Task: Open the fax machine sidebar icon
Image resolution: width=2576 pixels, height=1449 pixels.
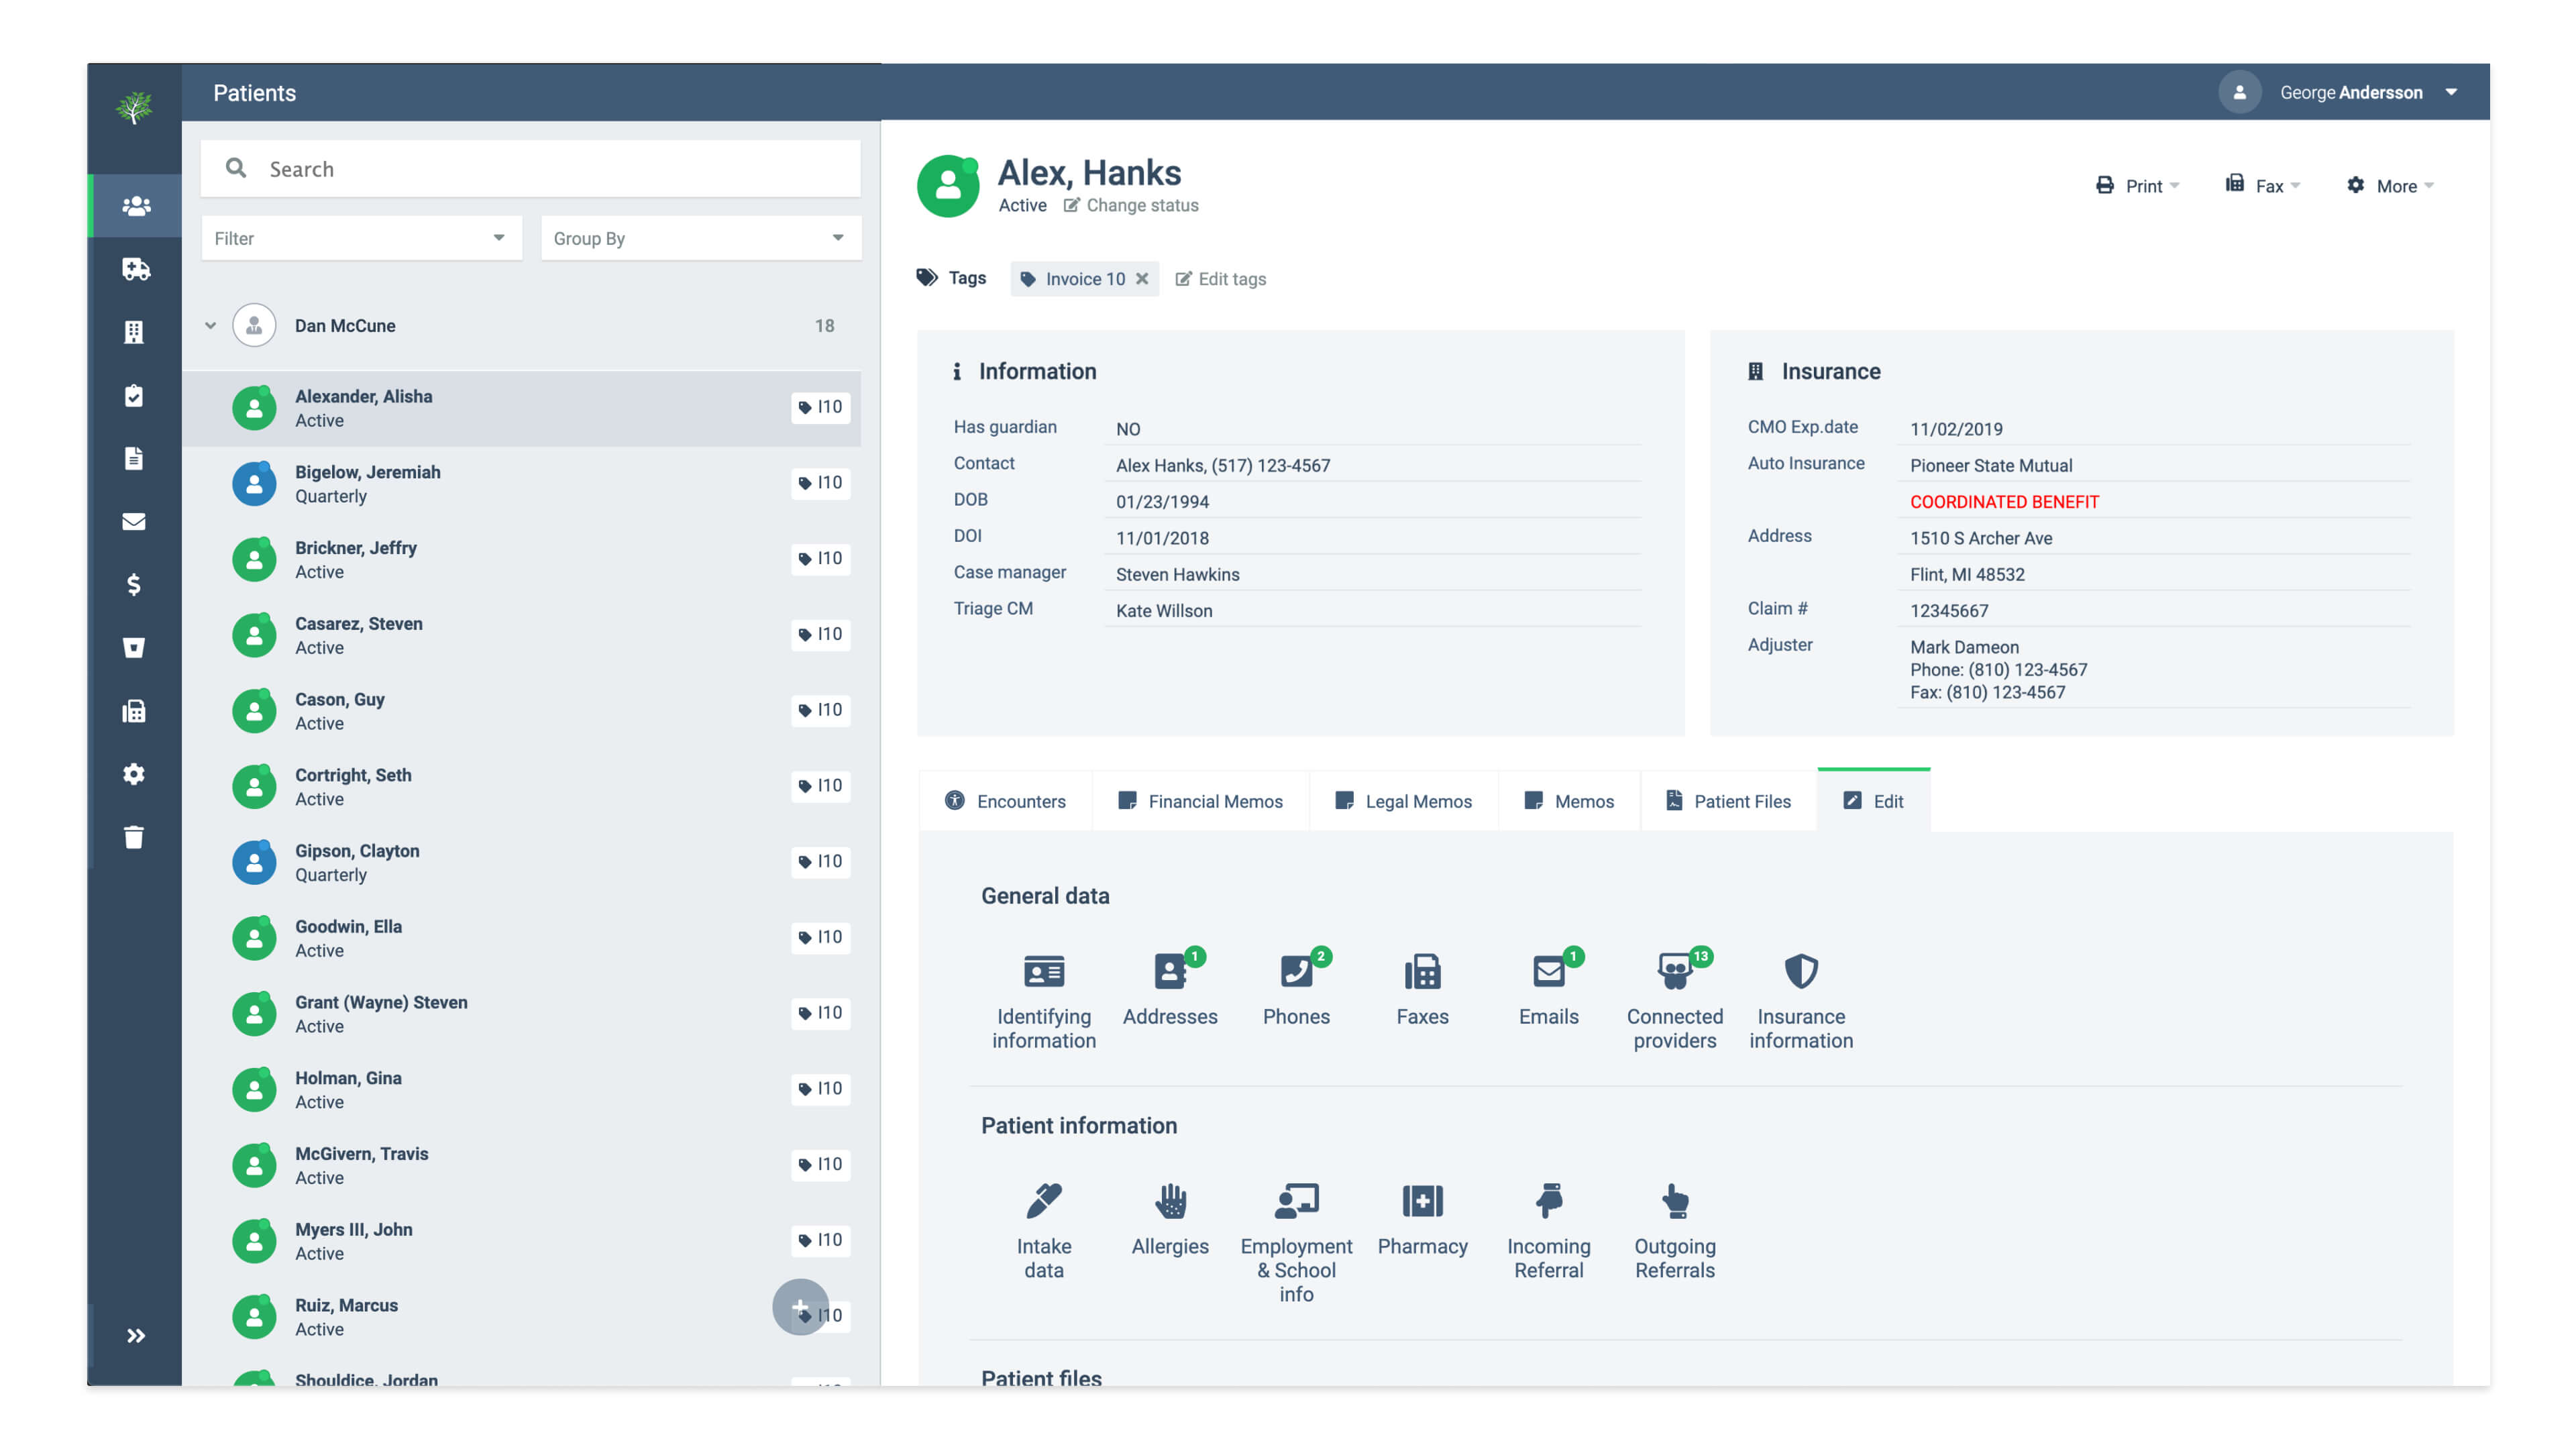Action: (134, 711)
